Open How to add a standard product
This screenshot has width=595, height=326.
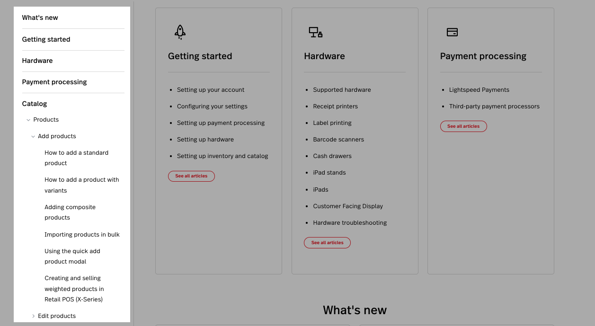[x=76, y=158]
